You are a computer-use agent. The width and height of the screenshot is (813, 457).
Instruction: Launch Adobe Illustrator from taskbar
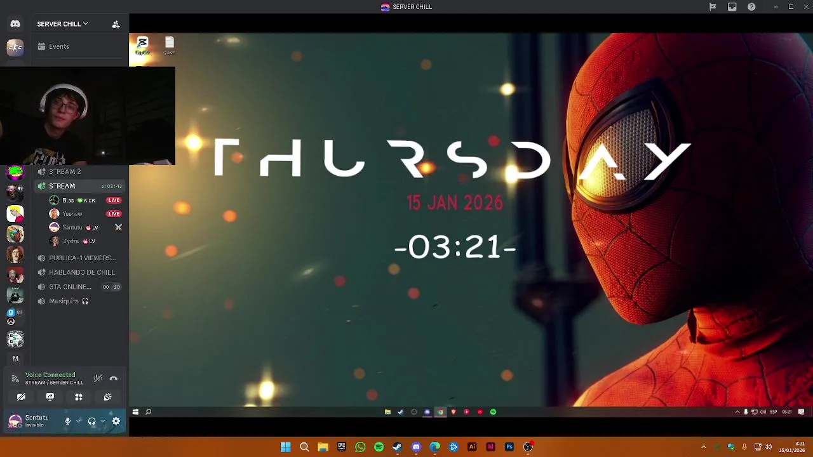pos(472,447)
